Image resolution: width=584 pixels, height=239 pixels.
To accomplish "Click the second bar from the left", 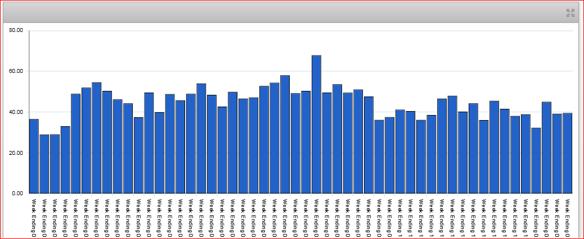I will pos(44,164).
